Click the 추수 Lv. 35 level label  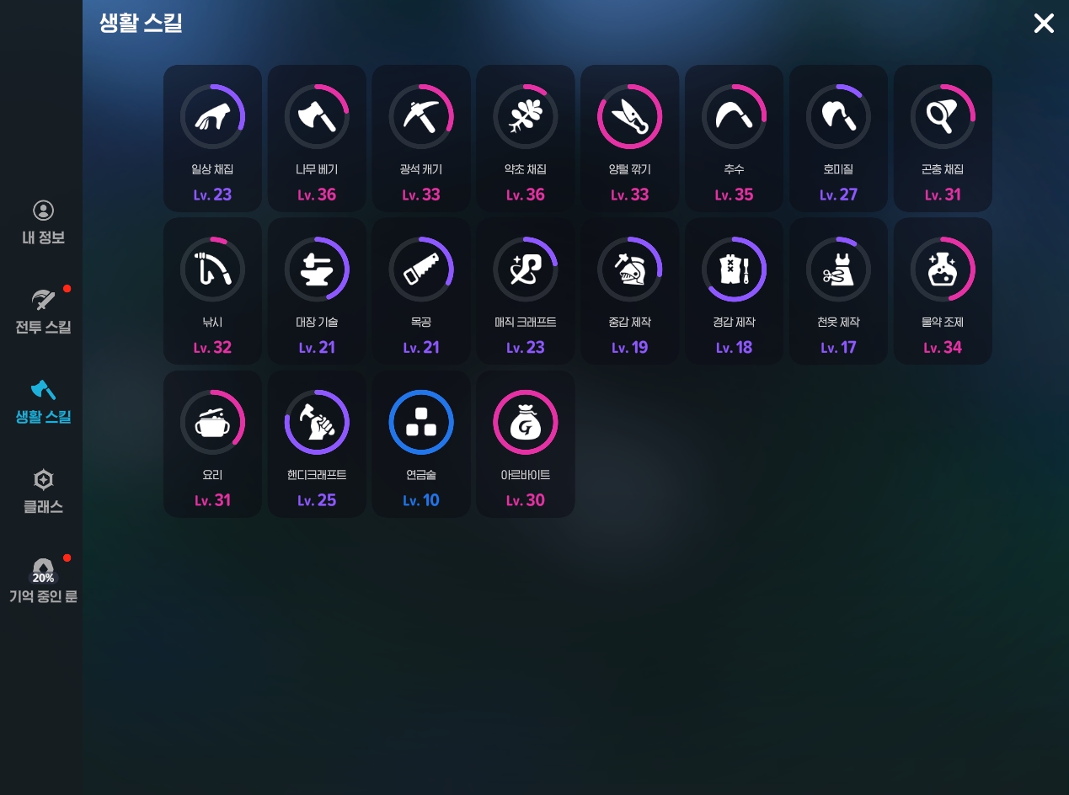[734, 195]
